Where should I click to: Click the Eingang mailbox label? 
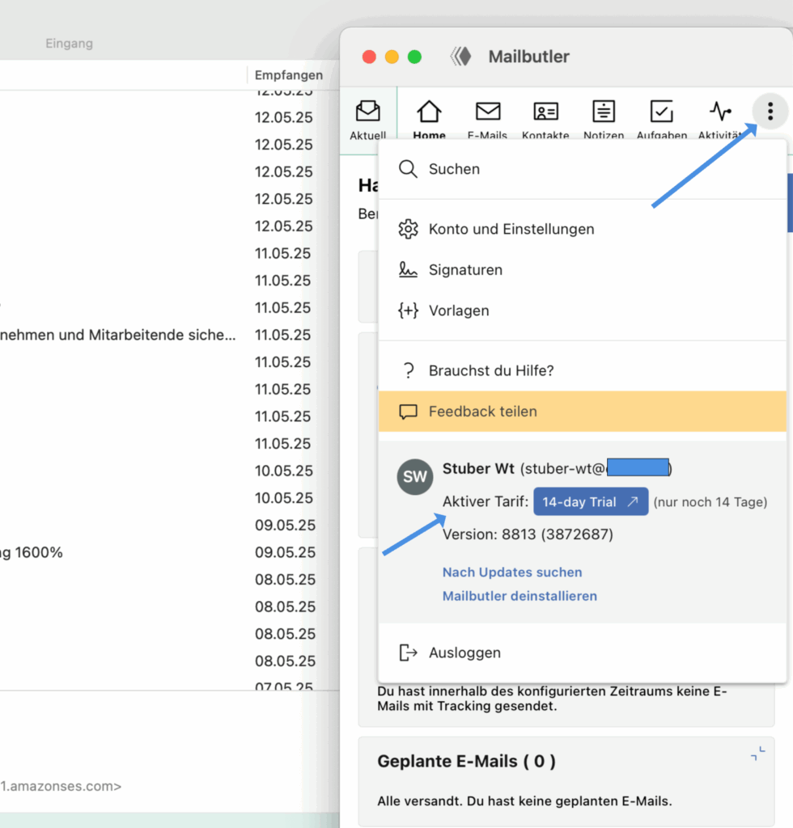click(70, 44)
